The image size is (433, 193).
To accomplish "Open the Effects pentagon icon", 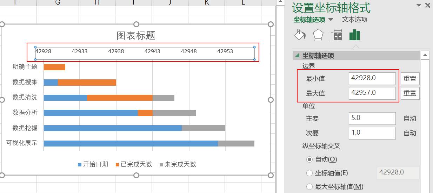I will [x=318, y=35].
